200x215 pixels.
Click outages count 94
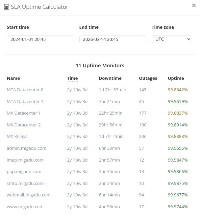[x=142, y=195]
